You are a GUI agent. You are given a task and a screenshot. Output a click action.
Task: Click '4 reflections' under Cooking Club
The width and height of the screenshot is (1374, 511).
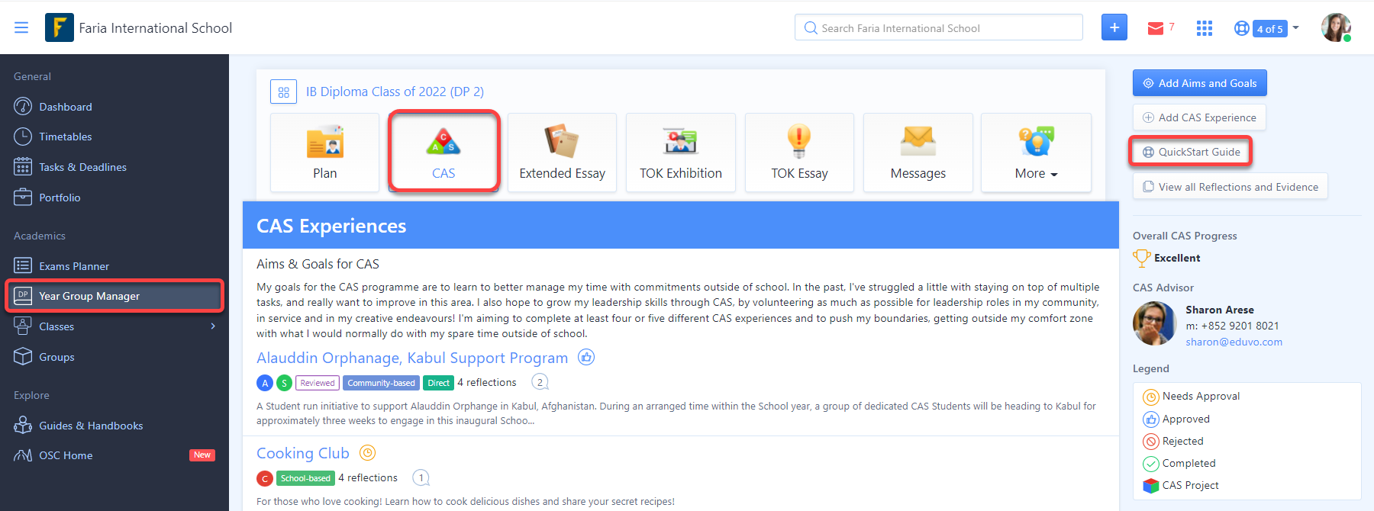(x=368, y=478)
